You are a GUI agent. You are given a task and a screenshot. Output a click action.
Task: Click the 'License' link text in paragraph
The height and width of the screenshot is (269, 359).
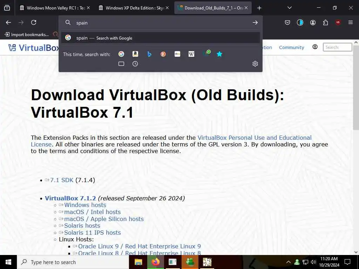[x=41, y=144]
